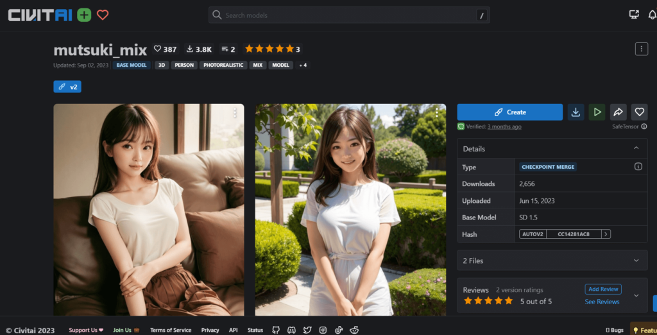Like the model with the heart button
Image resolution: width=657 pixels, height=335 pixels.
pos(639,112)
